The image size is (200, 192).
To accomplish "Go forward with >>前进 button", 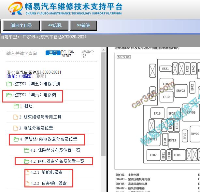I will click(83, 26).
